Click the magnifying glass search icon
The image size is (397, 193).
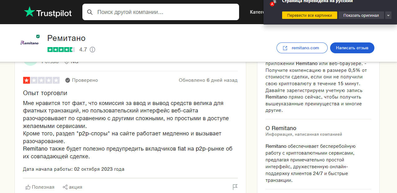[x=90, y=12]
